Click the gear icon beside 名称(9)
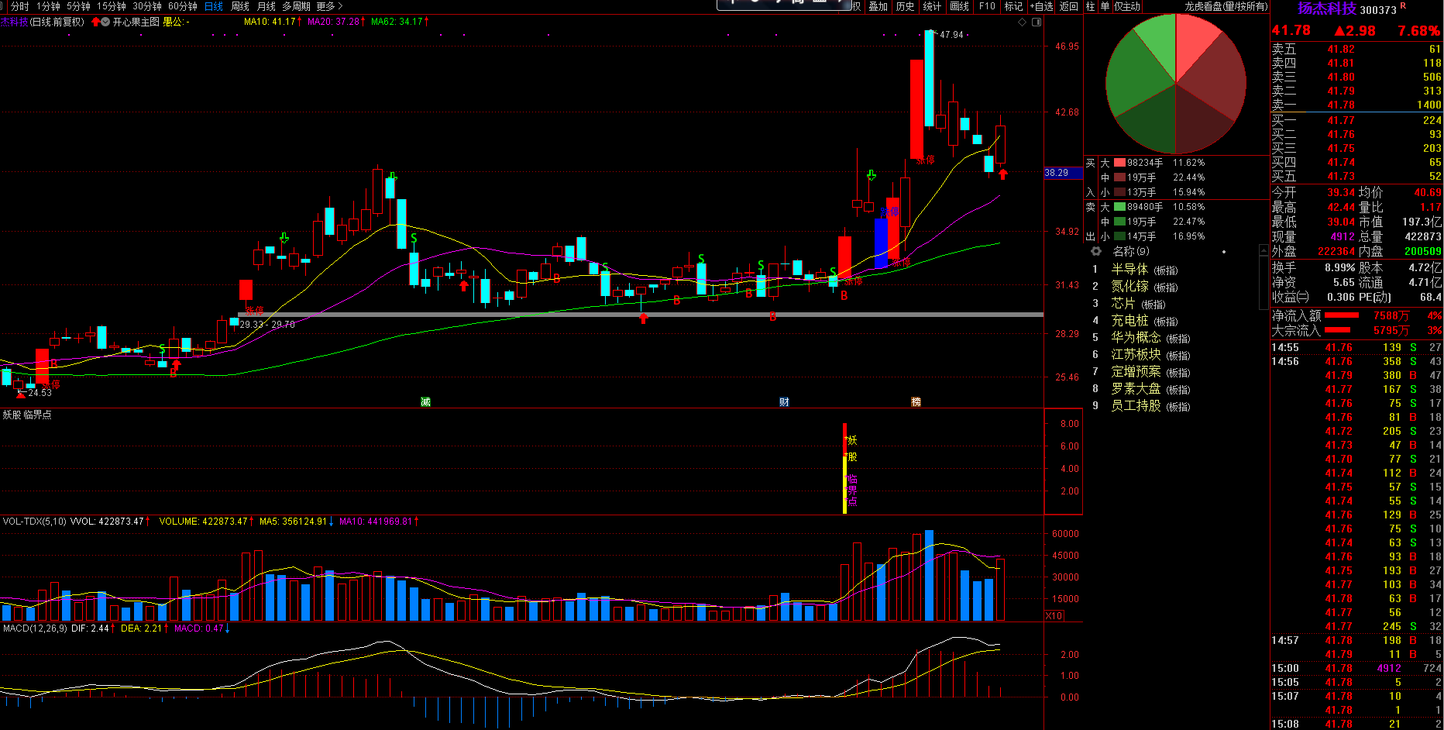 (1095, 251)
